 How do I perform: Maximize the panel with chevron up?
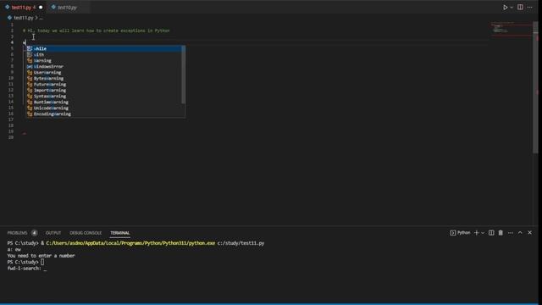(520, 233)
